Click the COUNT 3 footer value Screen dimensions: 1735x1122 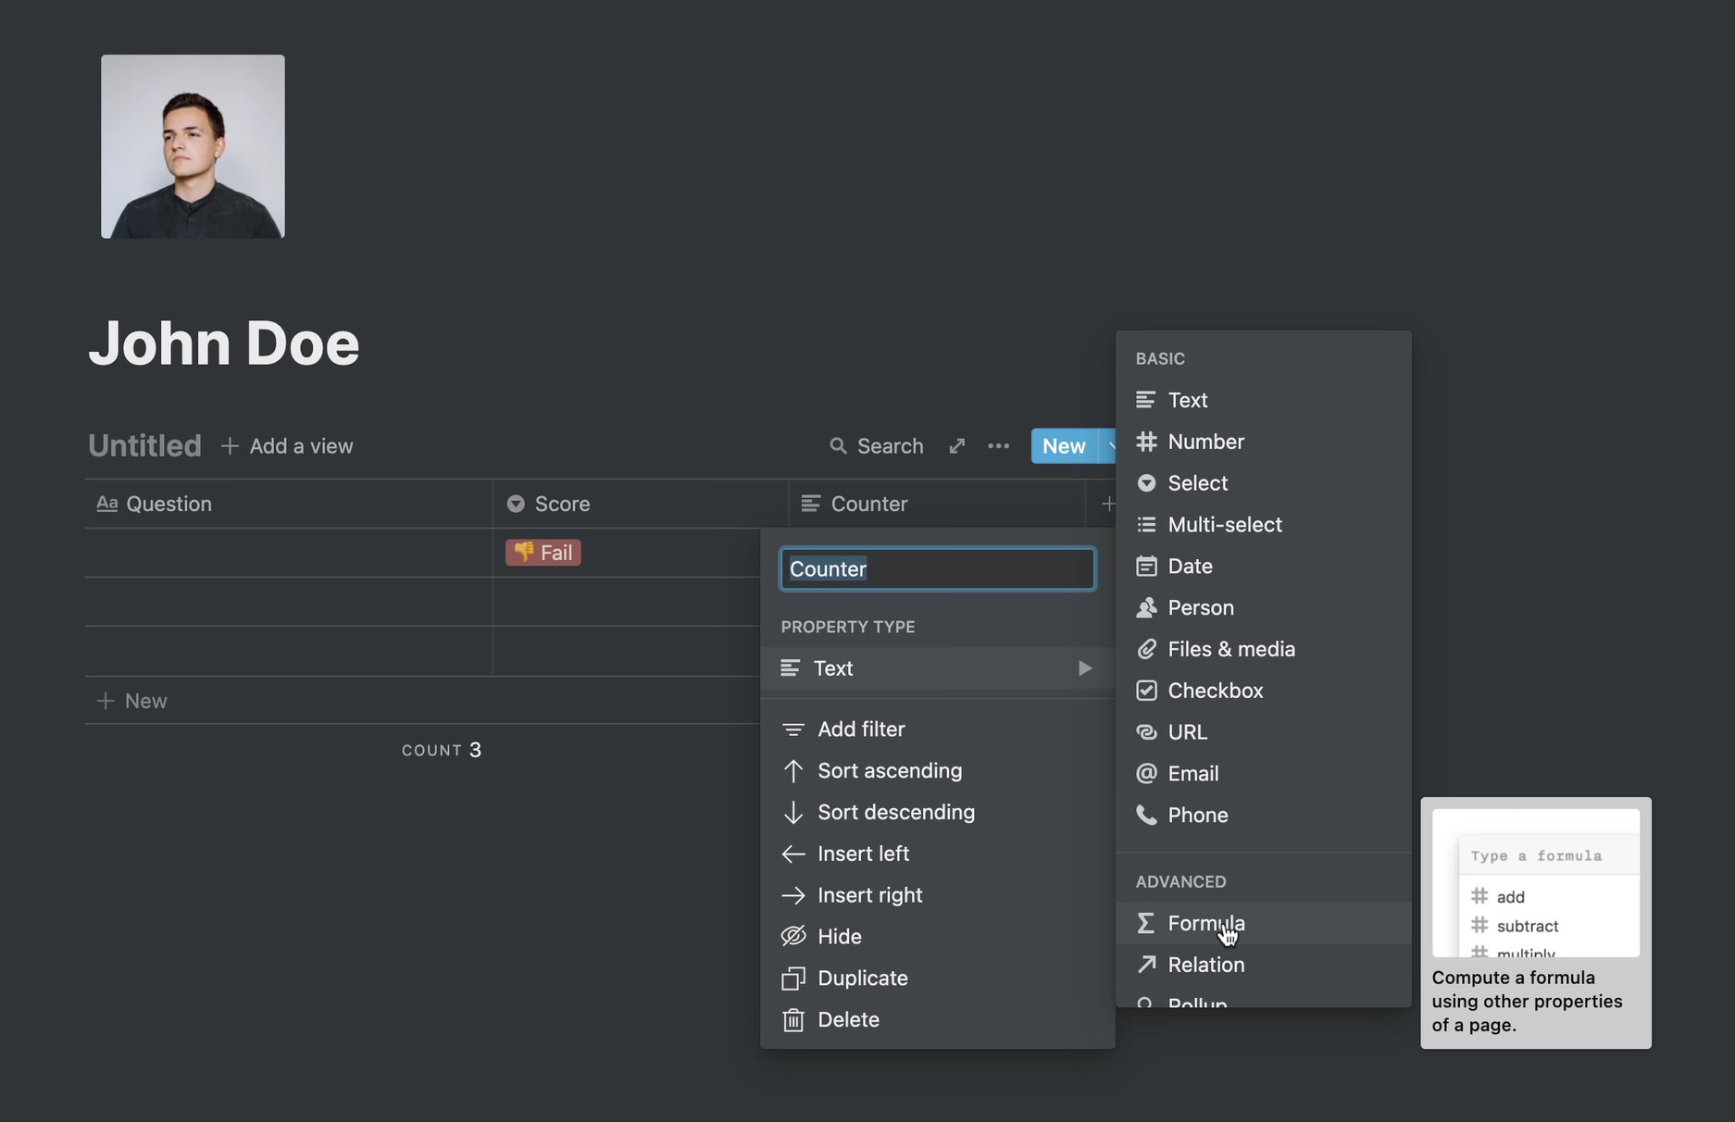[442, 750]
